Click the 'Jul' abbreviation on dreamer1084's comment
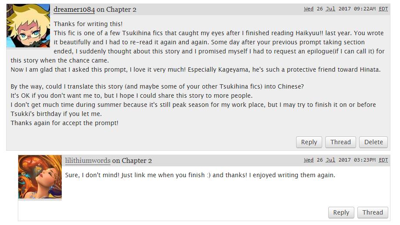The height and width of the screenshot is (225, 400). 330,9
